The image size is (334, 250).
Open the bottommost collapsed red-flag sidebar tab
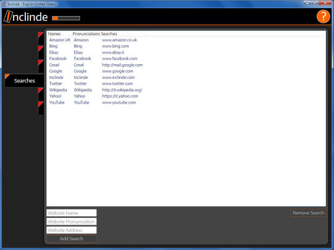click(41, 107)
